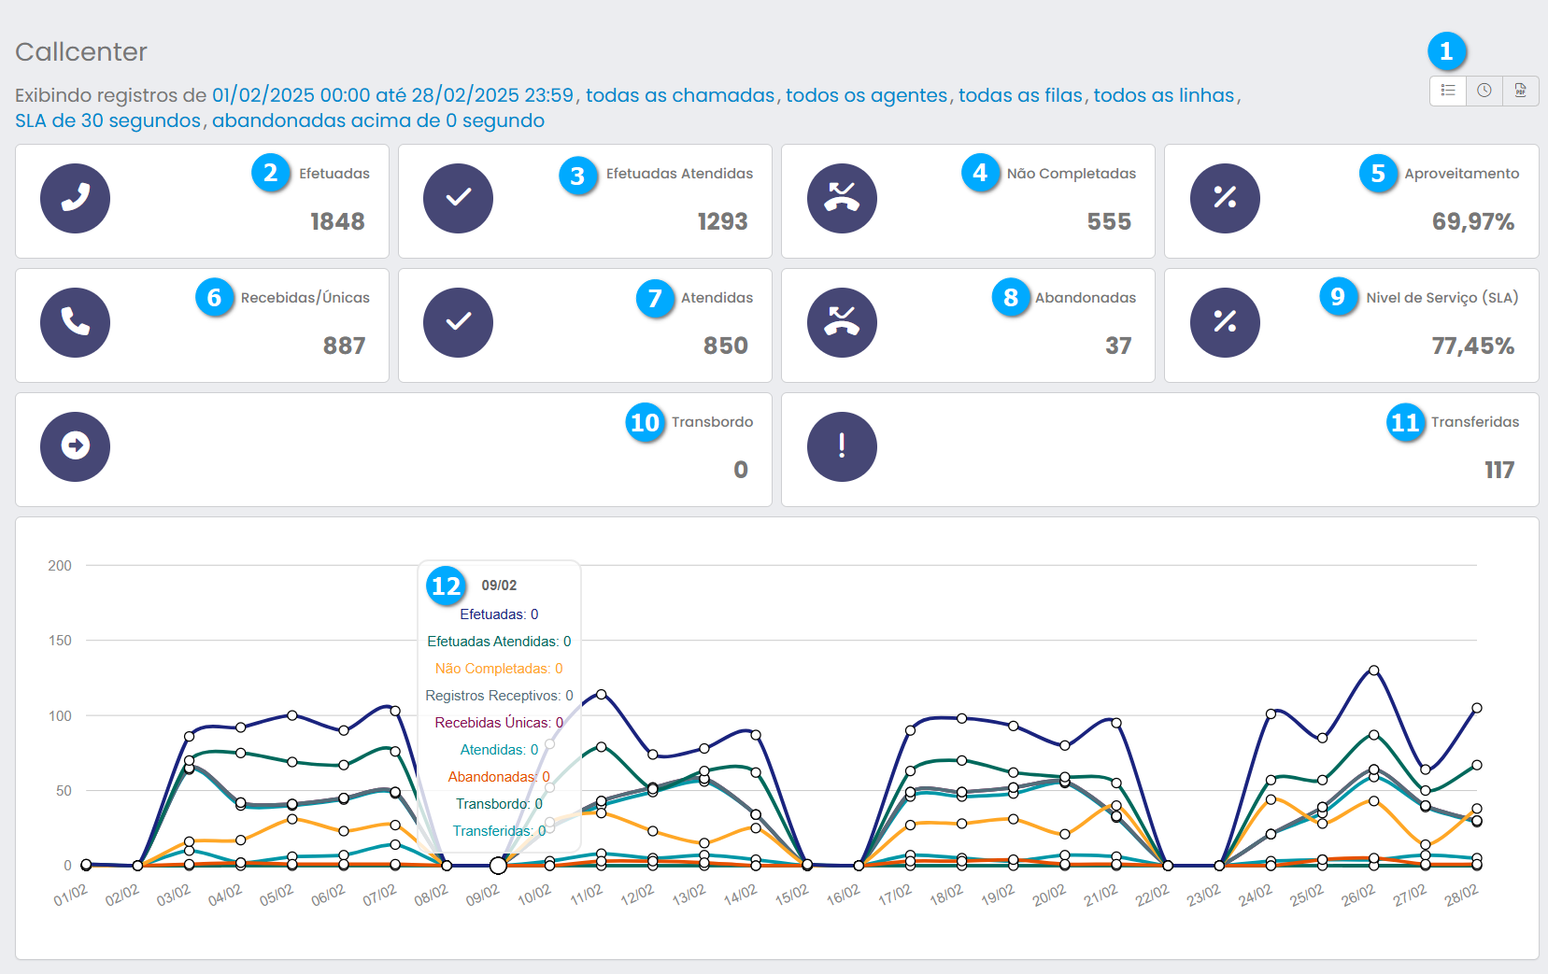Open the 'todos os agentes' filter

click(x=866, y=95)
